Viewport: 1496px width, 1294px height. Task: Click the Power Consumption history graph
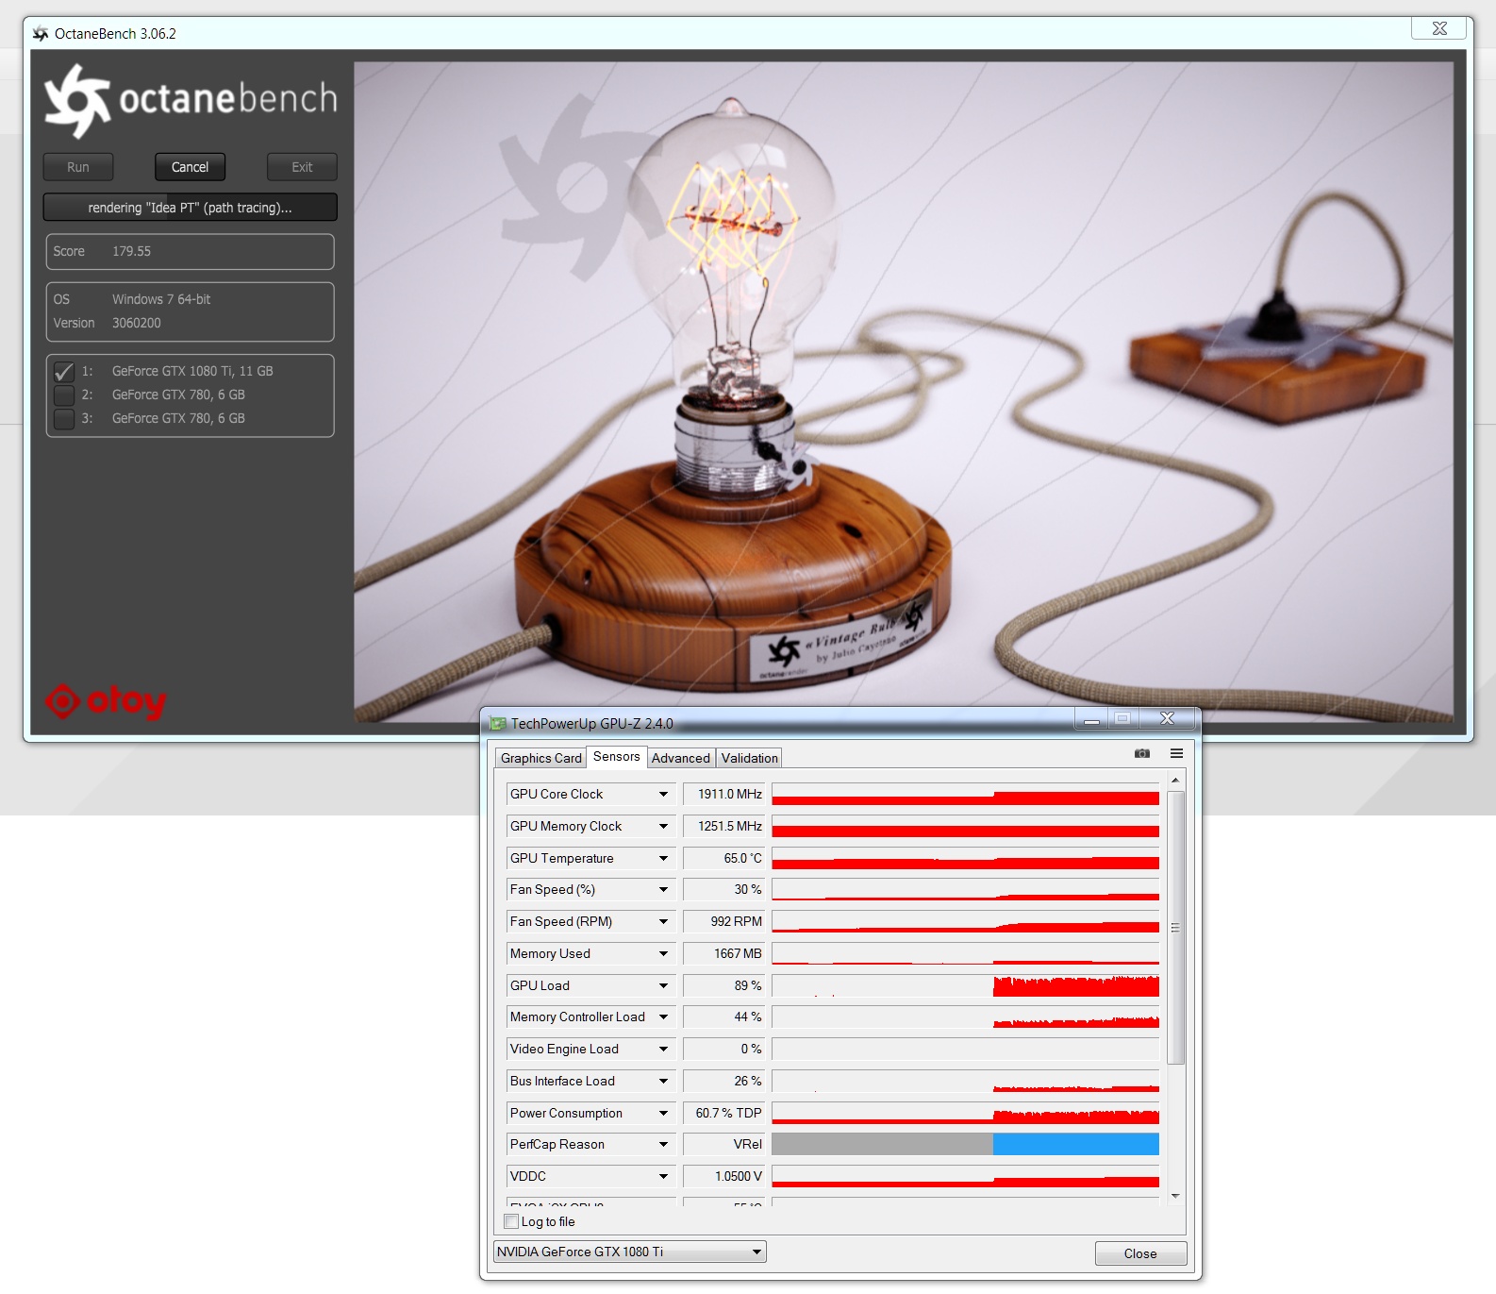tap(965, 1114)
